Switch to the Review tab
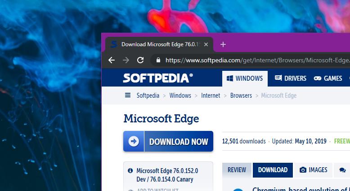This screenshot has height=191, width=350. pos(237,170)
